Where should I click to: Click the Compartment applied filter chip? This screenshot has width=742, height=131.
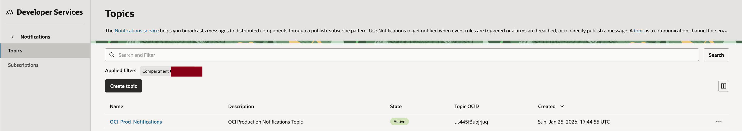[x=155, y=71]
